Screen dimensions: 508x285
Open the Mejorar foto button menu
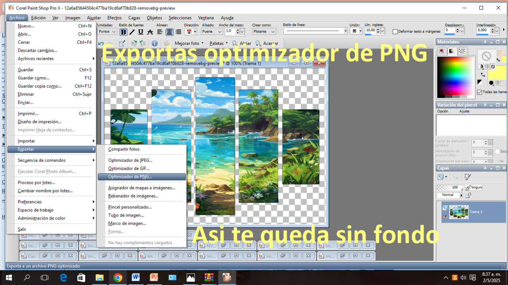point(189,43)
